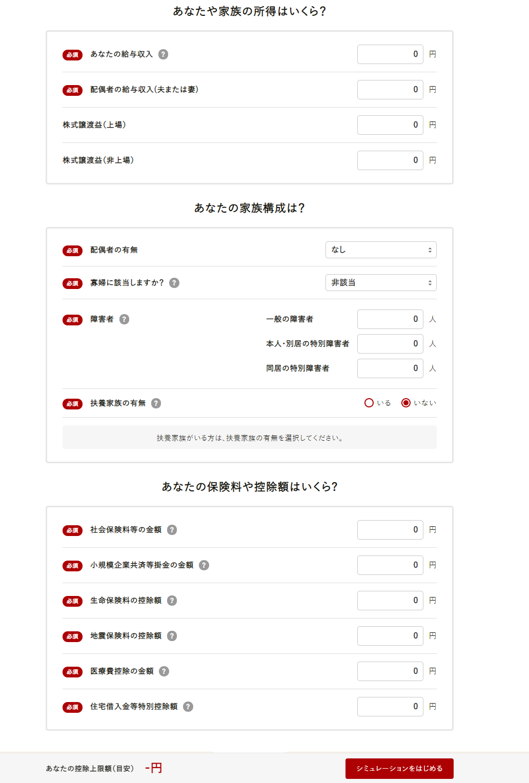The width and height of the screenshot is (529, 783).
Task: Show help for 生命保険料の控除額
Action: (172, 601)
